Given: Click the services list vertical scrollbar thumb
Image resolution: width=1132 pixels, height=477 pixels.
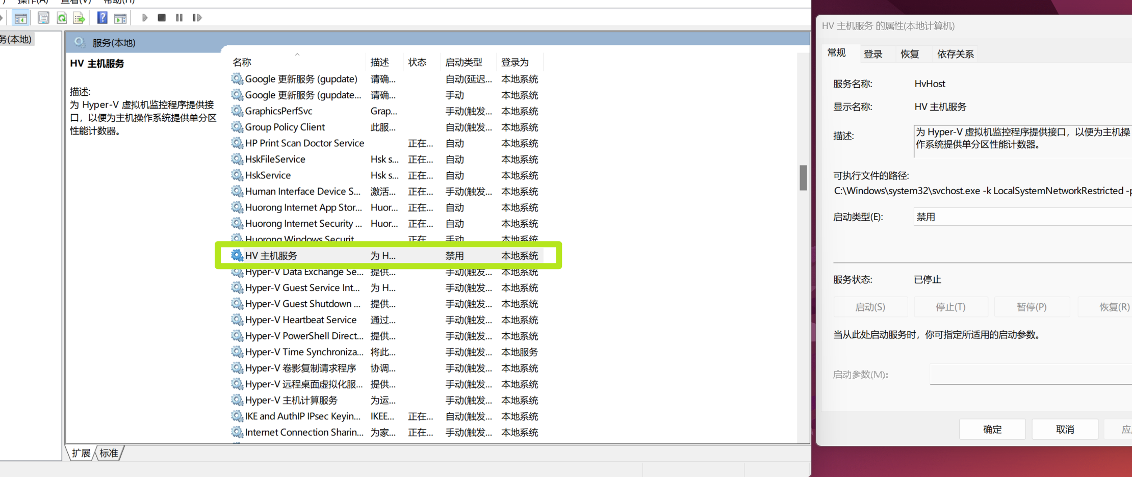Looking at the screenshot, I should point(803,178).
